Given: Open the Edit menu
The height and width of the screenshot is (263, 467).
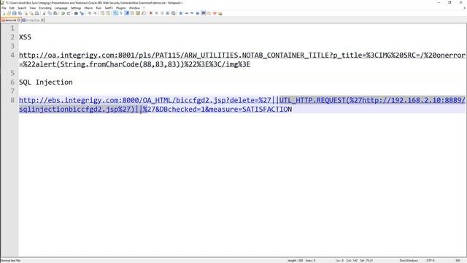Looking at the screenshot, I should (12, 8).
